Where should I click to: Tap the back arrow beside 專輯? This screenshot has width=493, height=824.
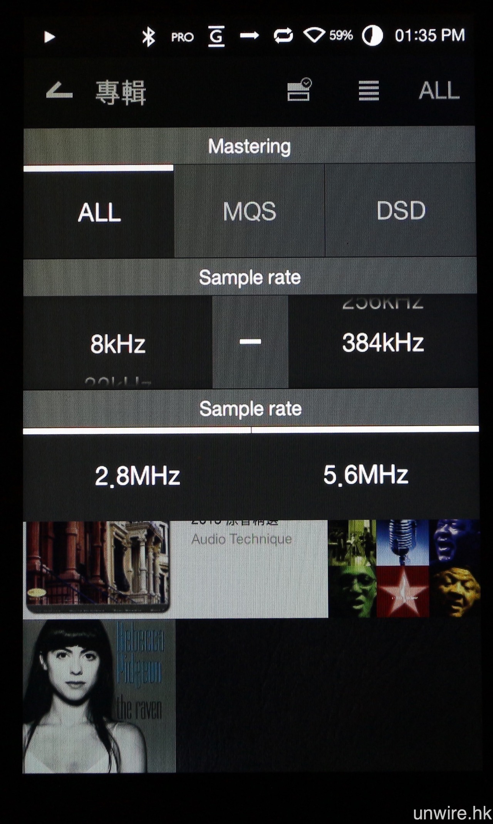pyautogui.click(x=59, y=91)
